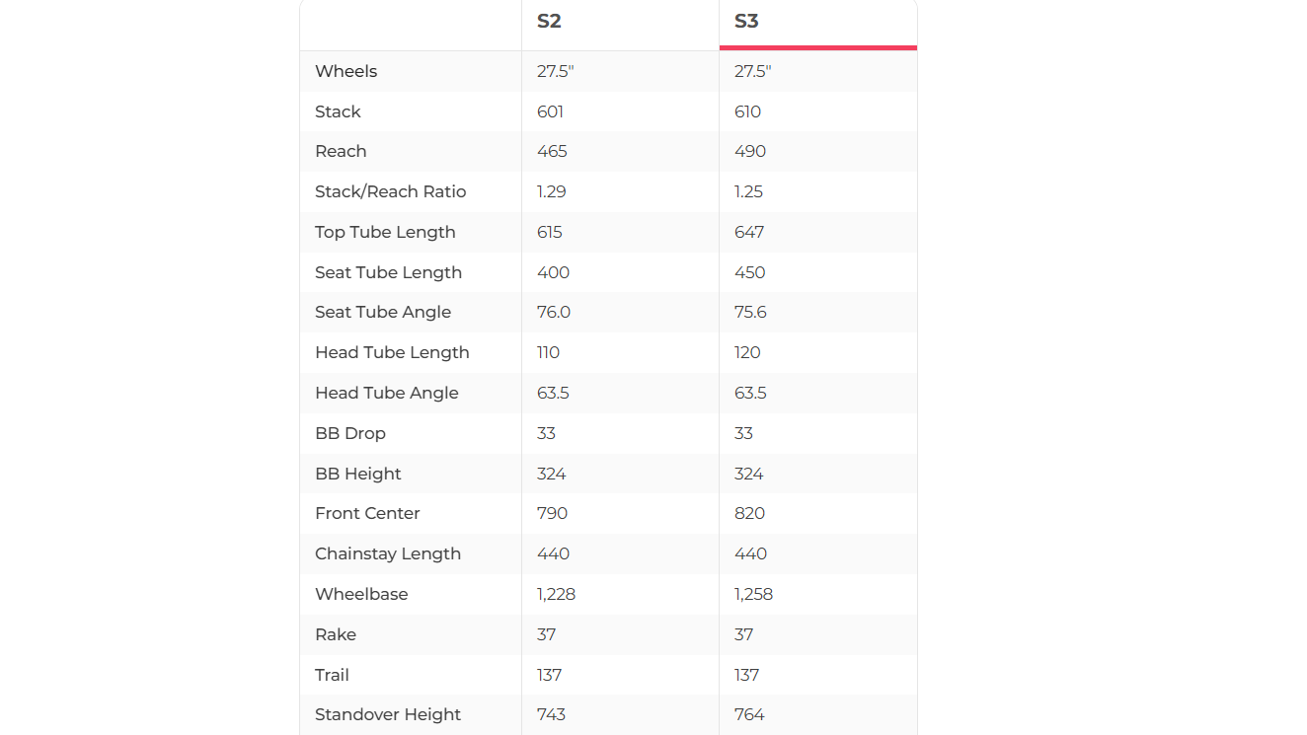The height and width of the screenshot is (735, 1307).
Task: Click the Seat Tube Length row label
Action: tap(388, 272)
